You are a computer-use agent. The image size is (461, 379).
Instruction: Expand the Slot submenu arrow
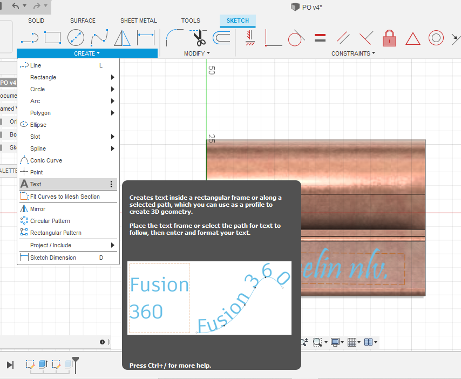113,137
